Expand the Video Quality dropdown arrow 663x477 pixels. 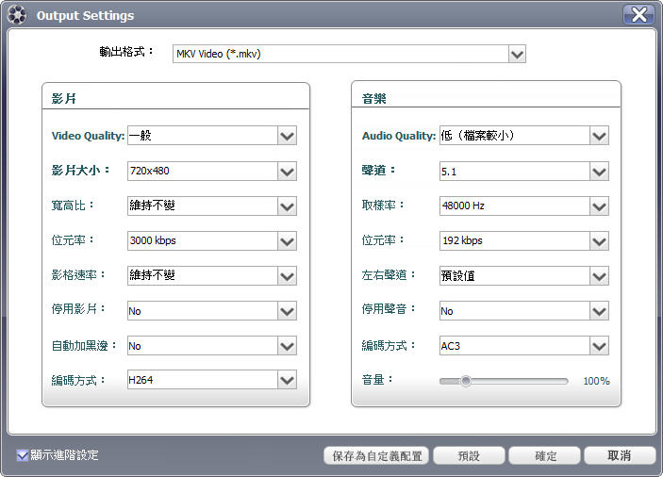point(287,136)
